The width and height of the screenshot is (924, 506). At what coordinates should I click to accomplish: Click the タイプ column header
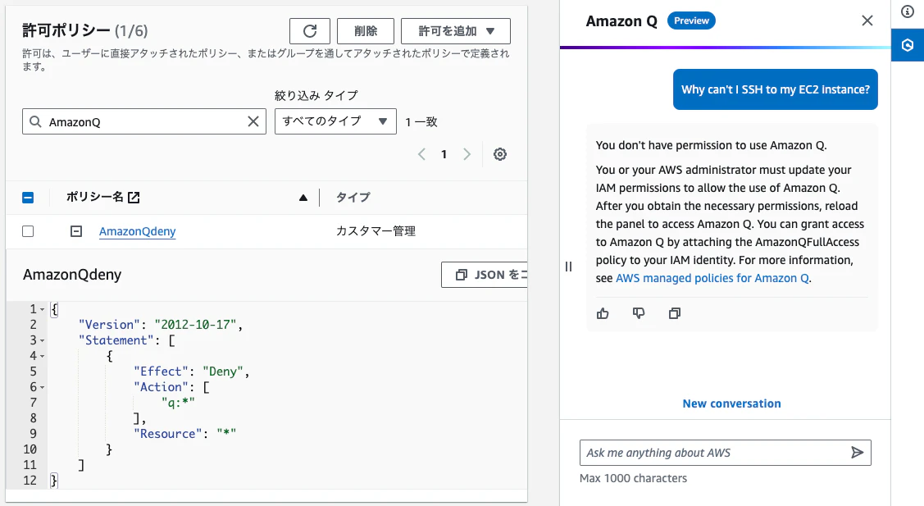coord(353,198)
